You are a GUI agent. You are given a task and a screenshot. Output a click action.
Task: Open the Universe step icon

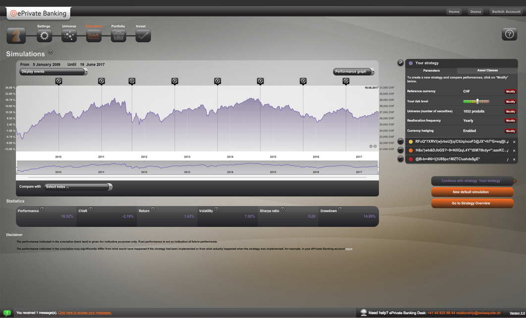[x=69, y=36]
